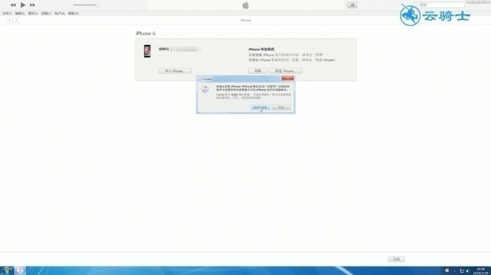Open the Action Center flag tray icon
The image size is (491, 275).
[x=462, y=271]
